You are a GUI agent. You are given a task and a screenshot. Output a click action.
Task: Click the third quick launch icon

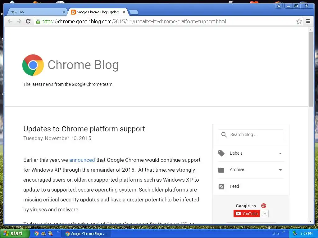[x=50, y=234]
